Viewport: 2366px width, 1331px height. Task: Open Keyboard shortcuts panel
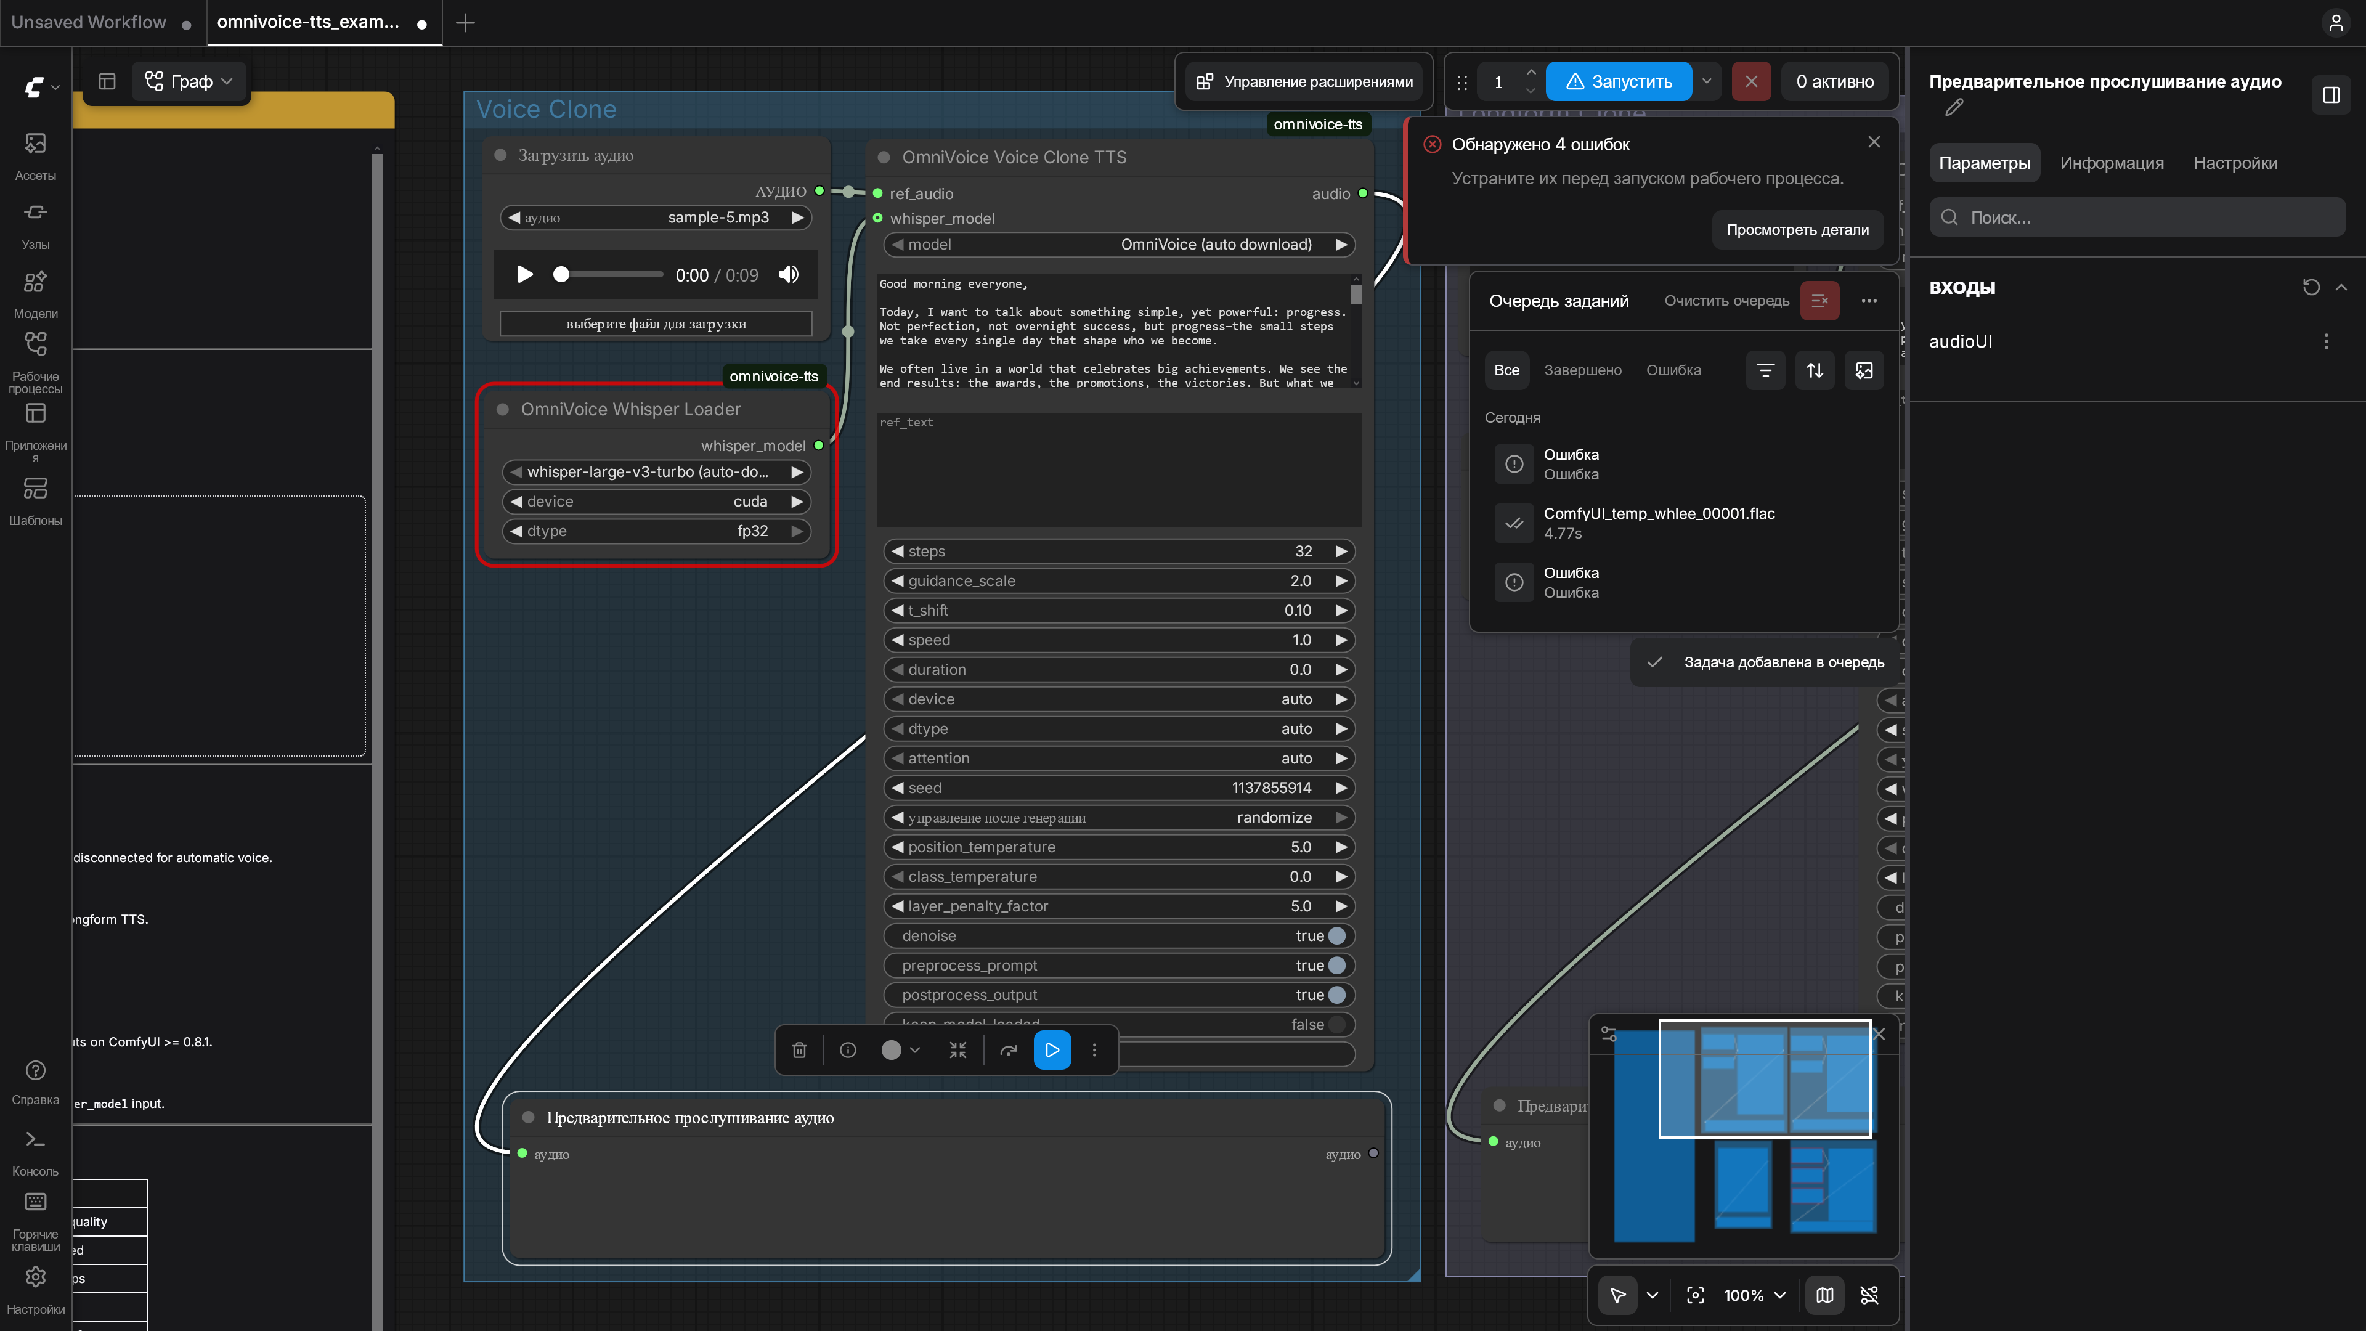click(x=35, y=1221)
